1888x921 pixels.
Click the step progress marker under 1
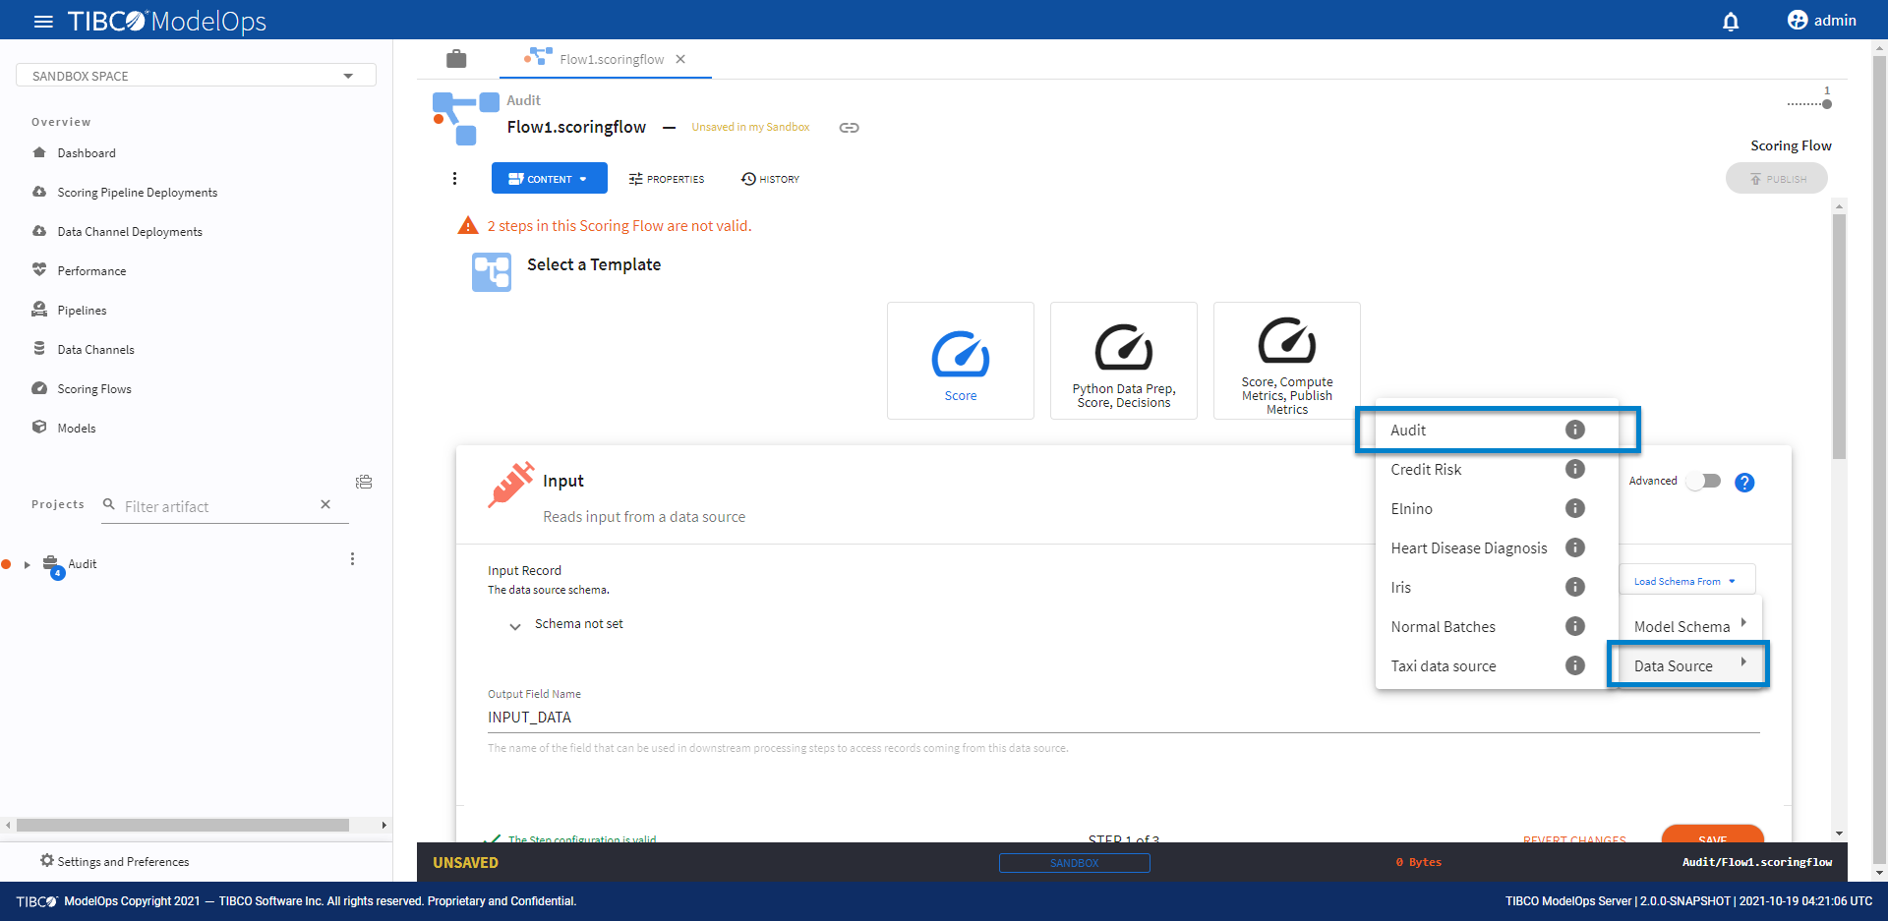pyautogui.click(x=1826, y=104)
